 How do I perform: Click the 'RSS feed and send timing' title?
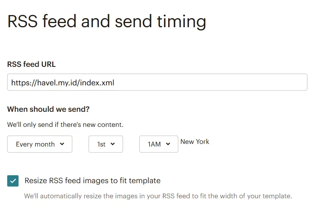pos(107,21)
